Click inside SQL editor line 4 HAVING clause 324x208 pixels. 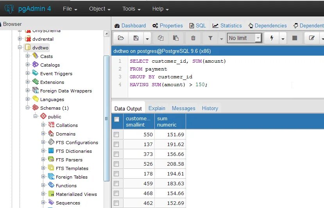click(168, 85)
